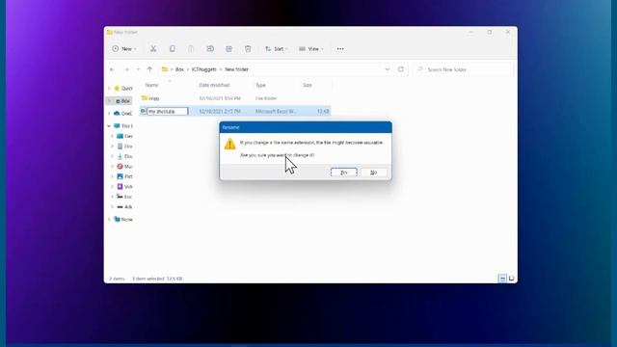The image size is (617, 347).
Task: Sort by the Name column header
Action: (x=152, y=85)
